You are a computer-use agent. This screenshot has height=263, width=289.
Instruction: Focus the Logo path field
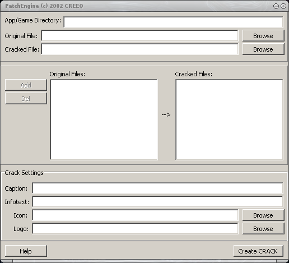click(x=135, y=228)
